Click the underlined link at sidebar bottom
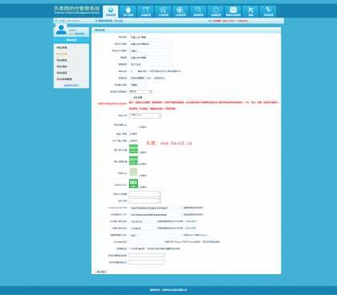The height and width of the screenshot is (295, 337). [x=71, y=85]
